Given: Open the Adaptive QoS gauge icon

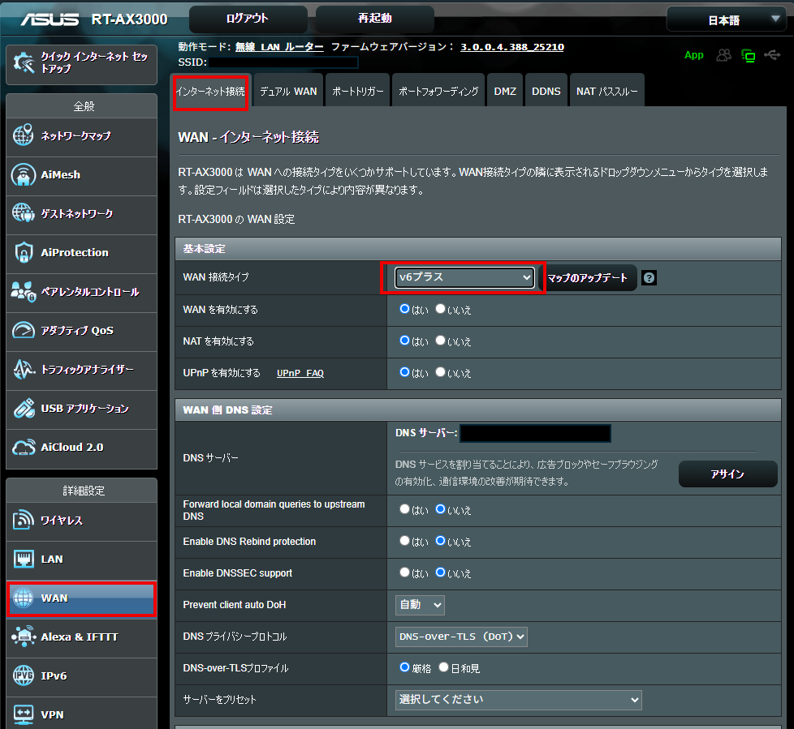Looking at the screenshot, I should (x=24, y=330).
